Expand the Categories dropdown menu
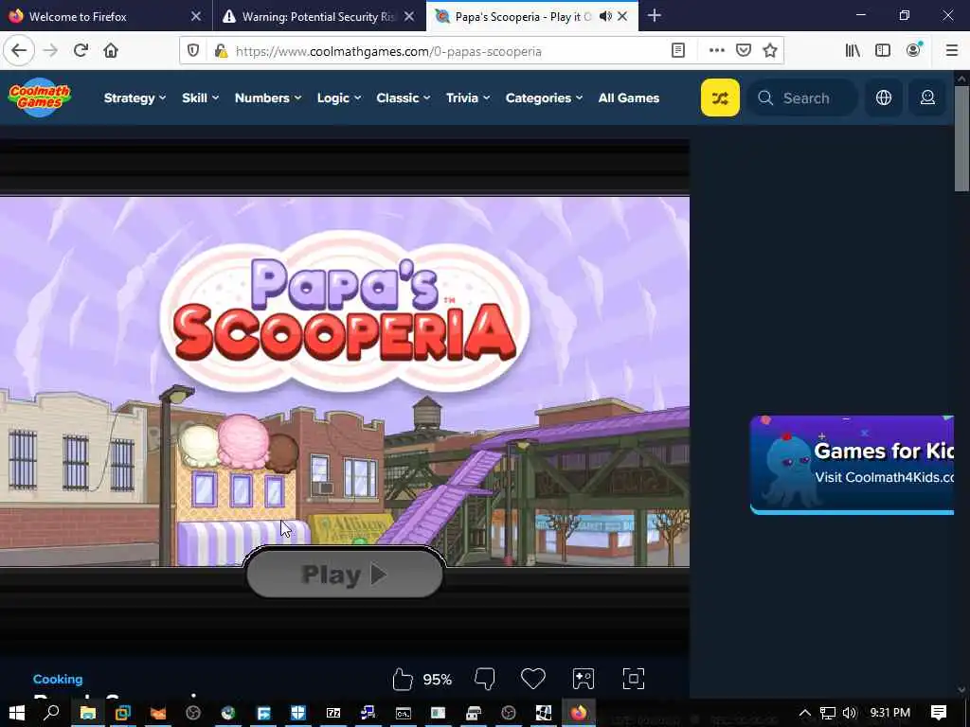 [x=545, y=98]
